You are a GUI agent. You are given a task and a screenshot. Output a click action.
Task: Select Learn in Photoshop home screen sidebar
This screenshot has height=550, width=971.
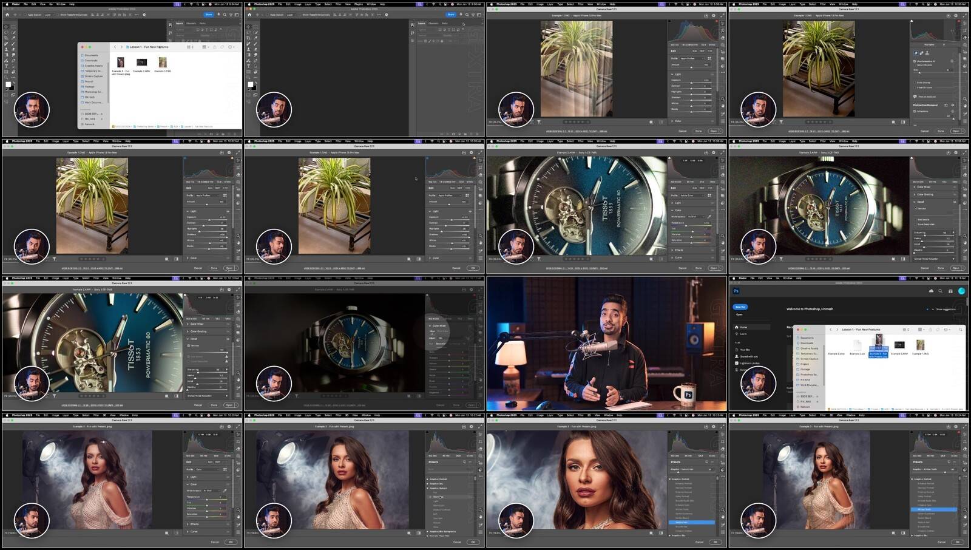[742, 334]
